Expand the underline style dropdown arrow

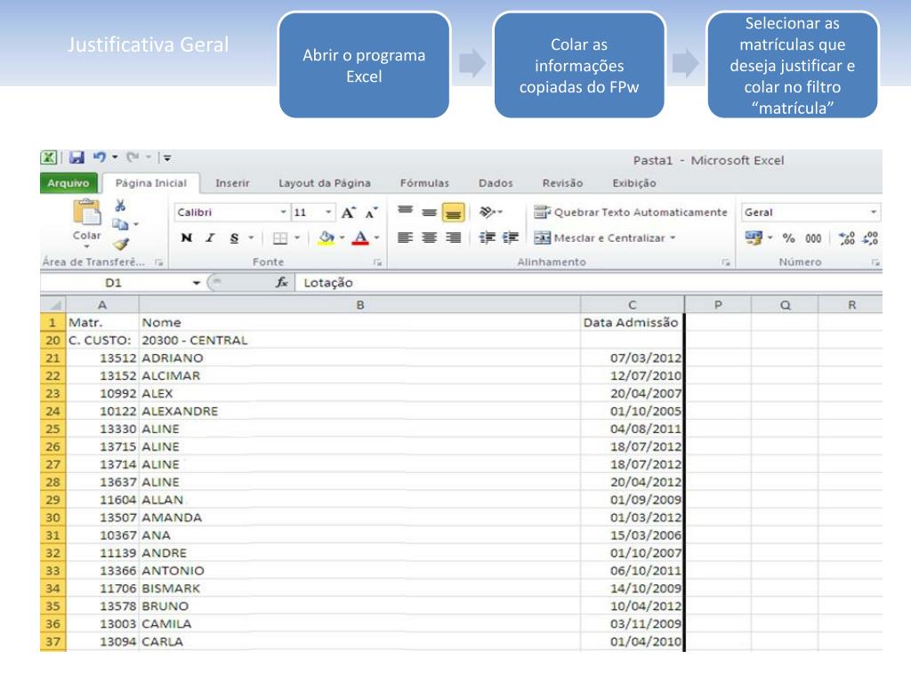tap(251, 237)
